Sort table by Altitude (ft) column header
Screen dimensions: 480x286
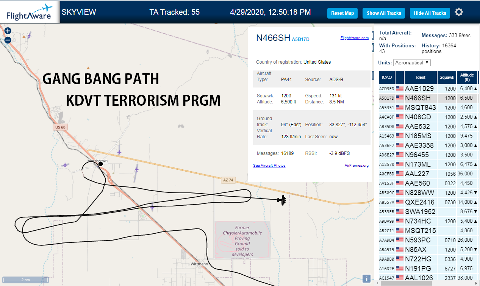(467, 77)
